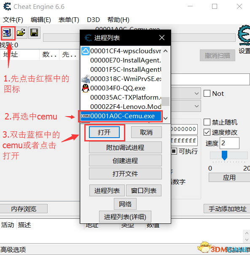Image resolution: width=250 pixels, height=255 pixels.
Task: Click the process list scrollbar thumb
Action: point(166,101)
